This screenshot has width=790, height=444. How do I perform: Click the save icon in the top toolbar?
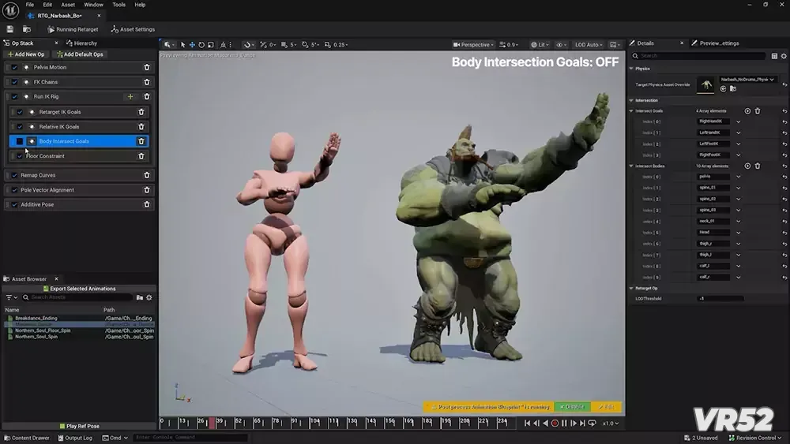pos(10,29)
